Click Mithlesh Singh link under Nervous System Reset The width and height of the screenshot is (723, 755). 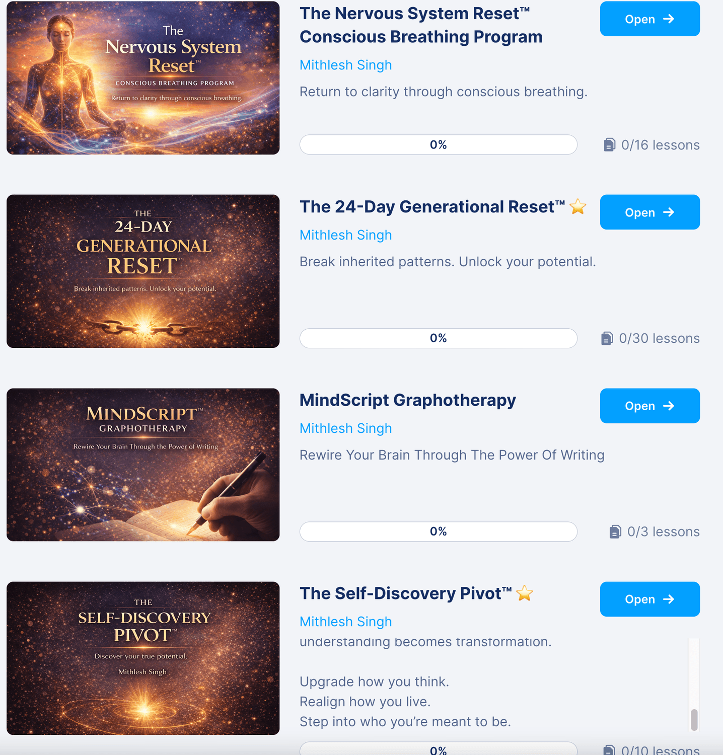[x=346, y=65]
